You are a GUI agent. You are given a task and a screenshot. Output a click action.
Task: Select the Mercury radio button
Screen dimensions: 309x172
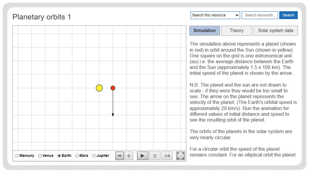(17, 156)
